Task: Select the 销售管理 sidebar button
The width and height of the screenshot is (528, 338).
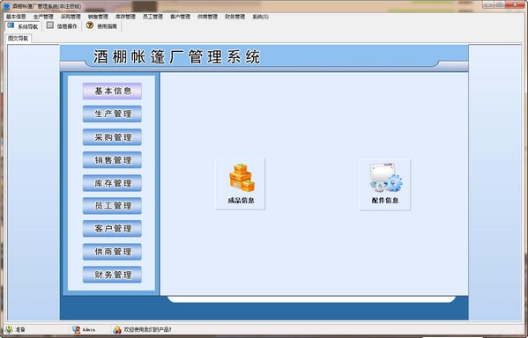Action: pos(112,160)
